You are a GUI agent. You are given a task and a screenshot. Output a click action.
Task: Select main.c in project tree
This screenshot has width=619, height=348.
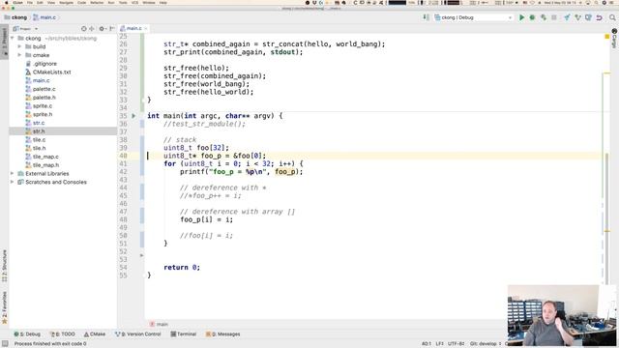click(x=41, y=80)
